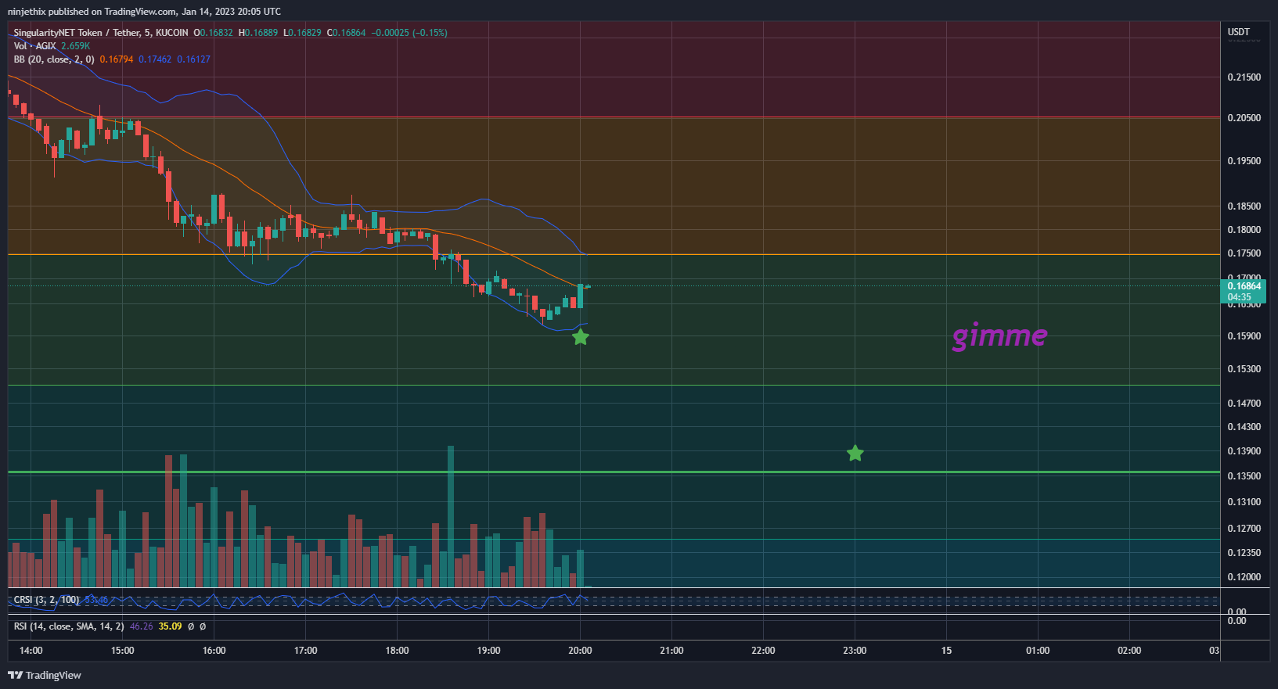
Task: Click the 0.14300 price axis label
Action: click(1244, 427)
